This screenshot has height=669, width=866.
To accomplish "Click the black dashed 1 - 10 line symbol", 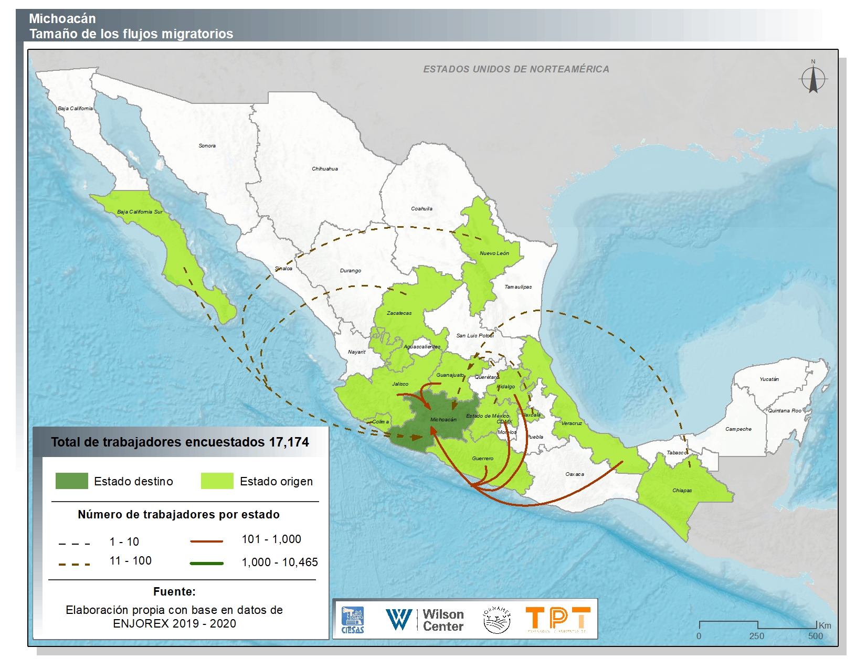I will (74, 544).
